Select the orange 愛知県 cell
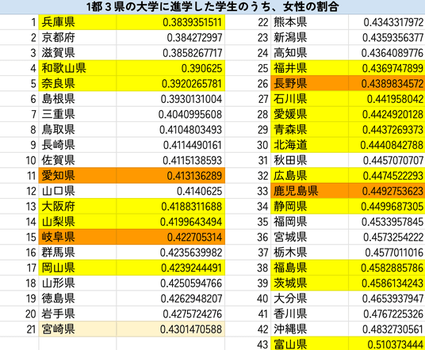The height and width of the screenshot is (350, 425). coord(78,176)
